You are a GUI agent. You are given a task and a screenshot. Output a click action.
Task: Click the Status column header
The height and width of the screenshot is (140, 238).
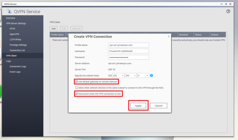click(202, 35)
